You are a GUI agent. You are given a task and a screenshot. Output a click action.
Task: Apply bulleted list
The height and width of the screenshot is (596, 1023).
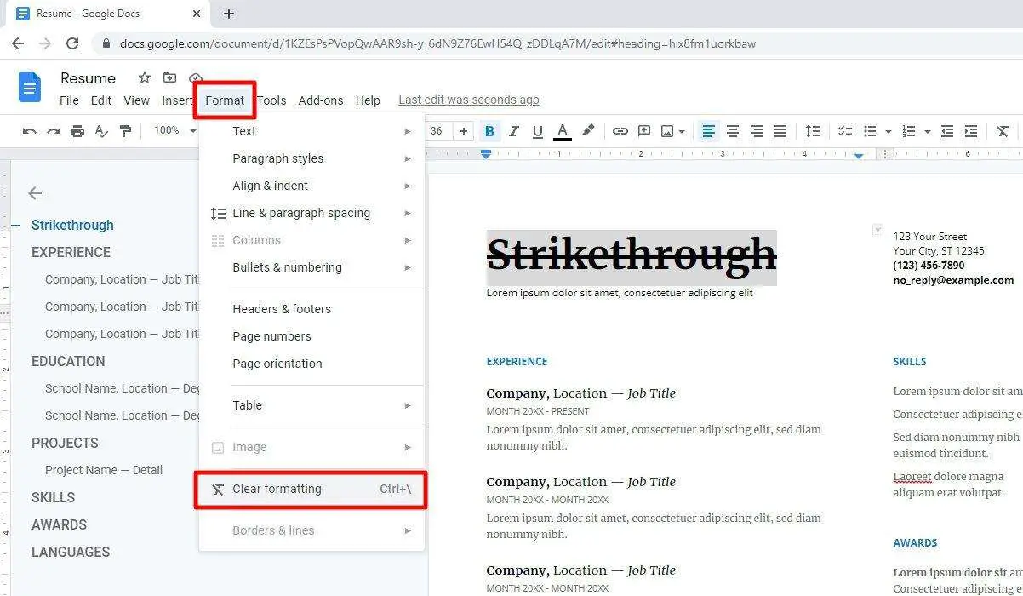point(870,131)
